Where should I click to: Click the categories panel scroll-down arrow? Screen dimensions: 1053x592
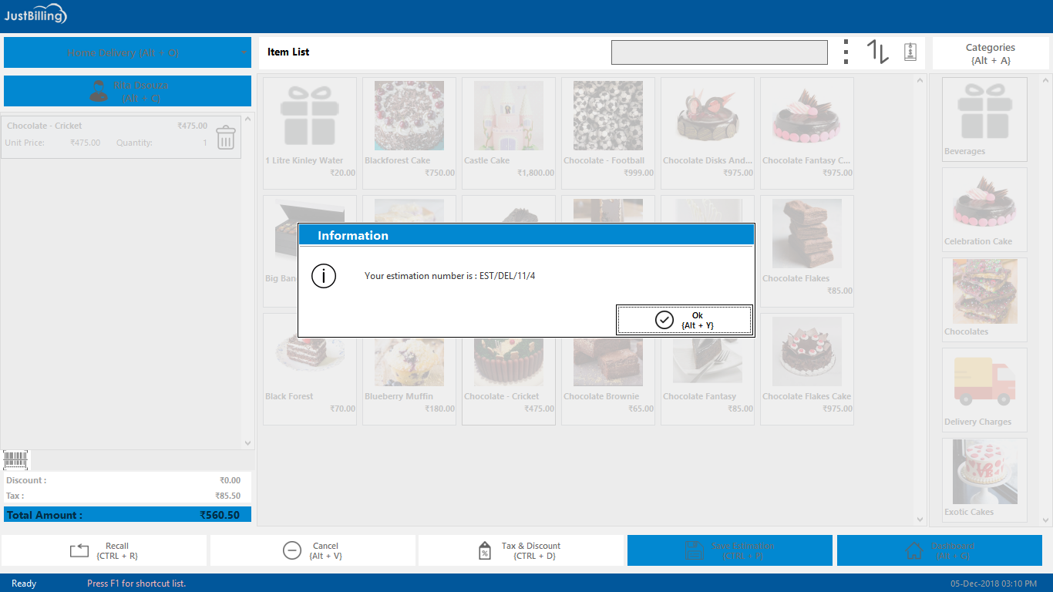tap(1046, 520)
